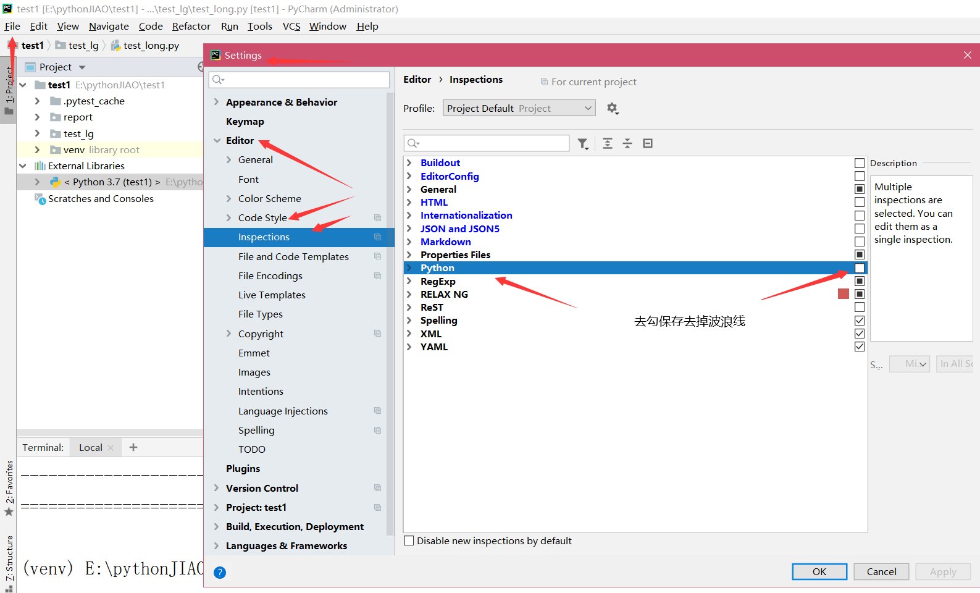The height and width of the screenshot is (593, 980).
Task: Click the reset-to-empty square toolbar icon
Action: 648,143
